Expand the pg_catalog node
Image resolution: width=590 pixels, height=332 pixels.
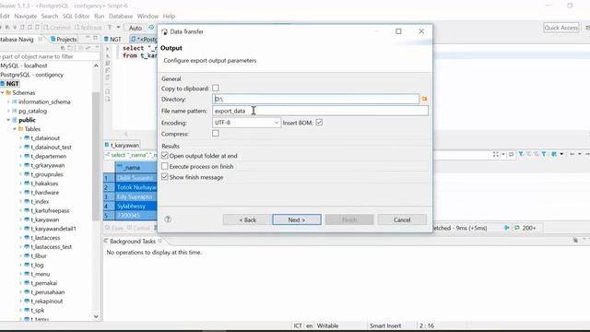click(x=8, y=111)
